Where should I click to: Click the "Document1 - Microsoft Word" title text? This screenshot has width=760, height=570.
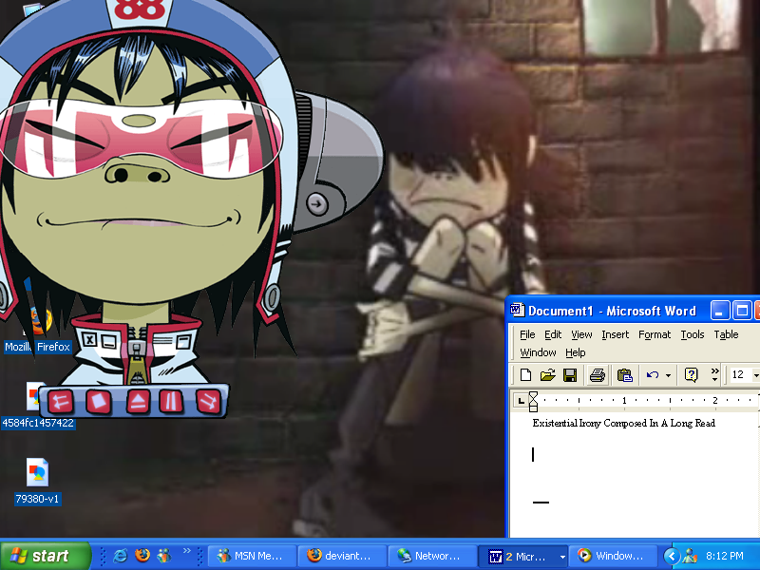(612, 311)
